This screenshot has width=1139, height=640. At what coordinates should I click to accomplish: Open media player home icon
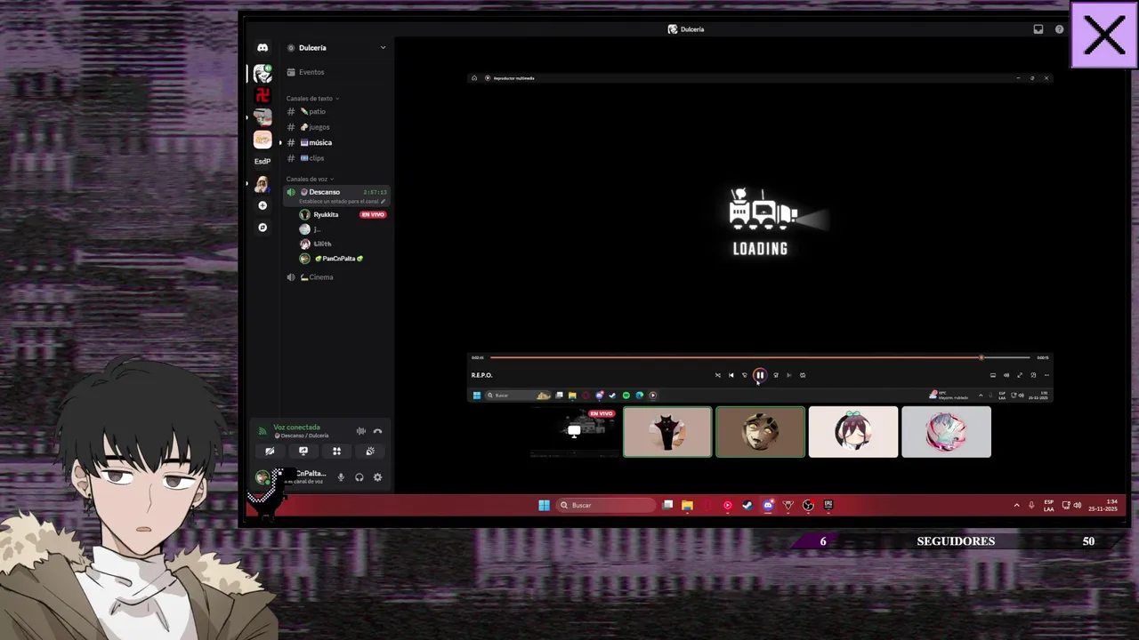click(x=474, y=78)
